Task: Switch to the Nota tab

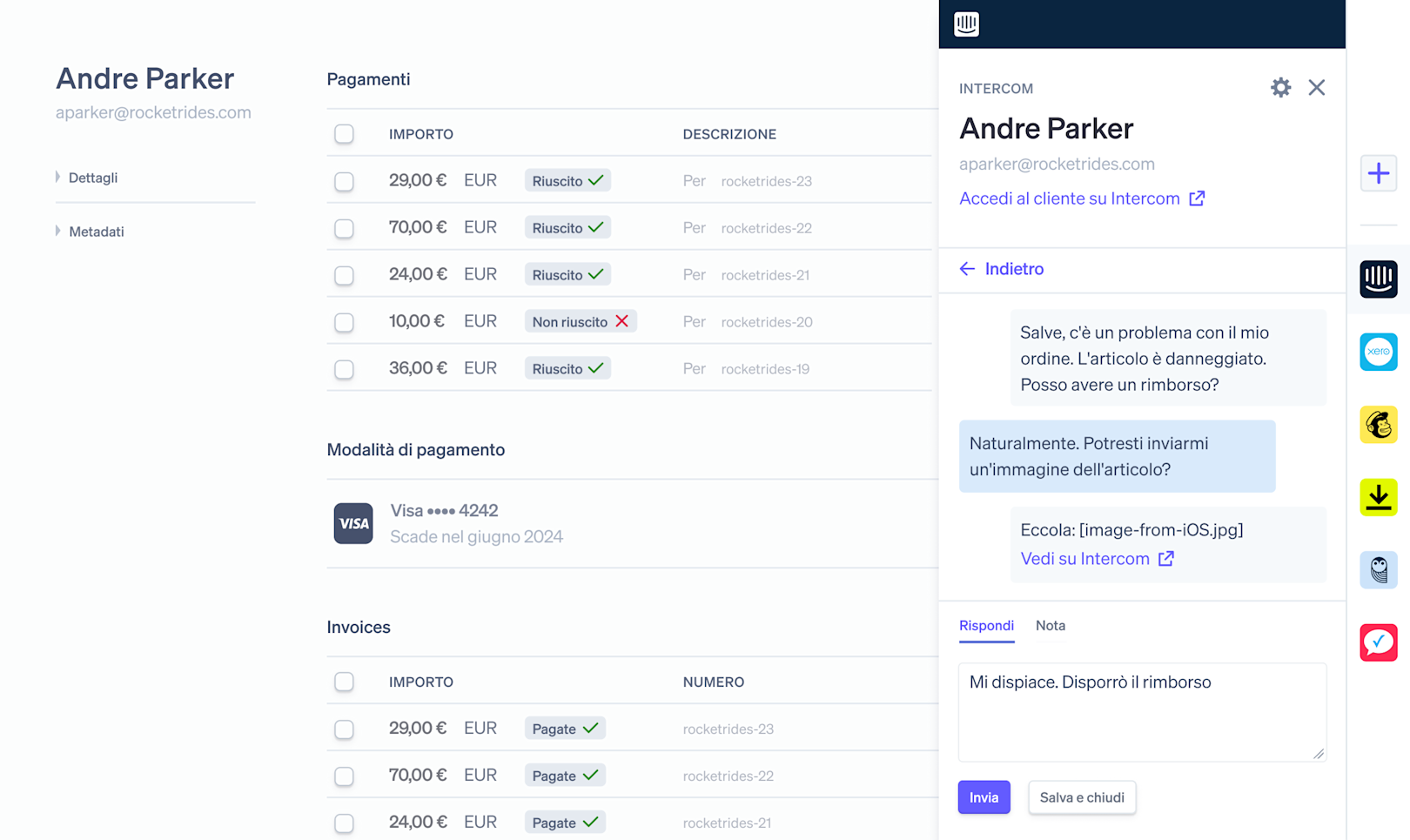Action: coord(1051,626)
